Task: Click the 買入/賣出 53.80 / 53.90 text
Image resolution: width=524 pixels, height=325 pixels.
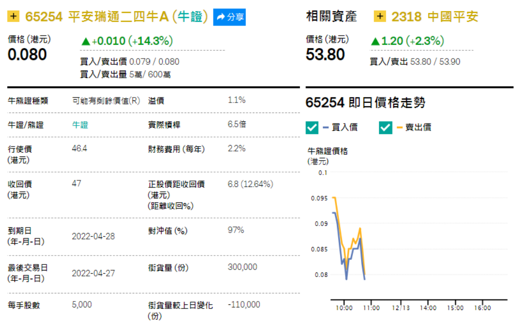Action: (414, 62)
